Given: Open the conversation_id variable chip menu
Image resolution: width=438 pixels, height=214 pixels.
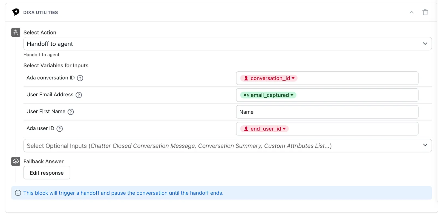Looking at the screenshot, I should (269, 78).
